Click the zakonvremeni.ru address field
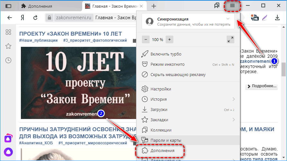 click(x=74, y=18)
